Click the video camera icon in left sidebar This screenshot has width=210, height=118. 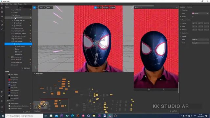2,12
